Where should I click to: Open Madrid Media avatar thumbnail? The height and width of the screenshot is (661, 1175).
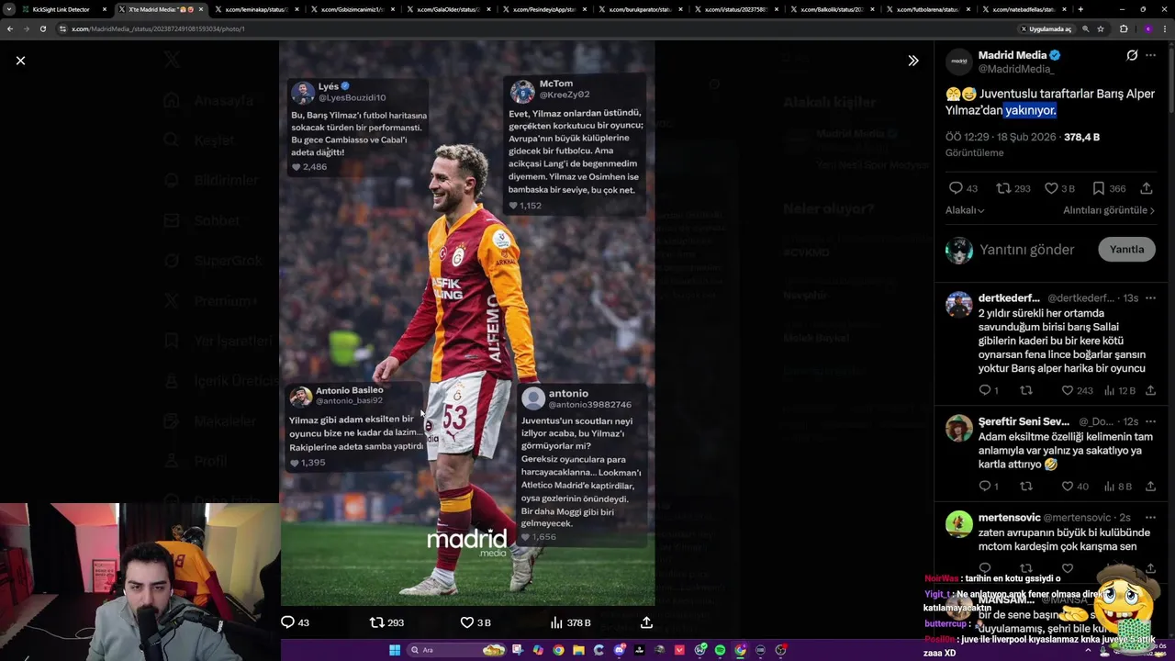tap(959, 62)
